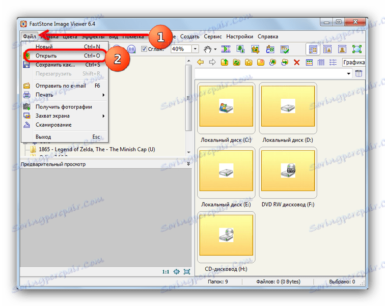Start slideshow from the toolbar icon
The image size is (385, 306).
pos(226,49)
